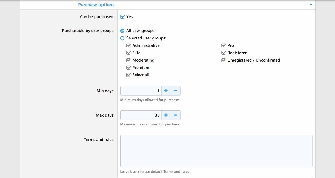Toggle the Moderating user group checkbox
The image size is (335, 178).
click(128, 60)
